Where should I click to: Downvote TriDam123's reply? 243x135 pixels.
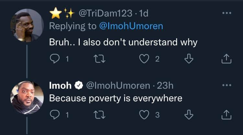(191, 59)
